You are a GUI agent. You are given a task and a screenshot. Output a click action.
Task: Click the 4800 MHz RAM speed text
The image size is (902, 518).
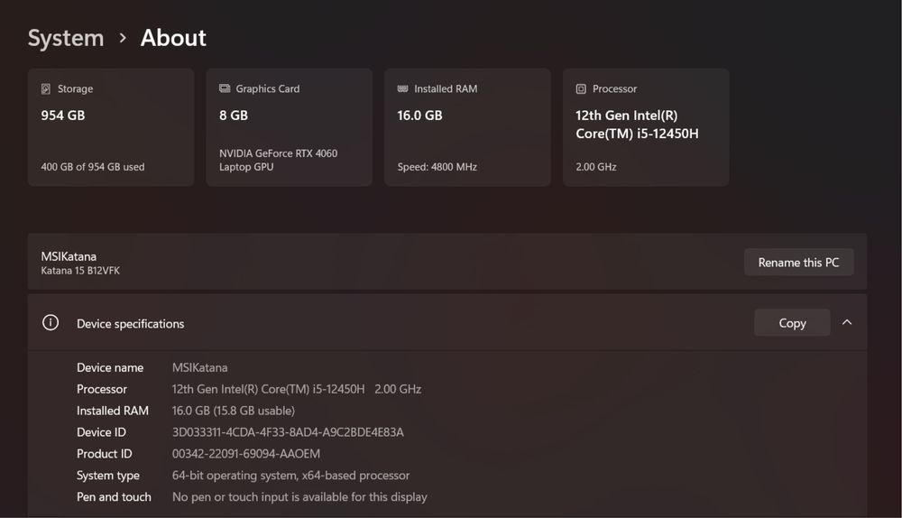[437, 167]
